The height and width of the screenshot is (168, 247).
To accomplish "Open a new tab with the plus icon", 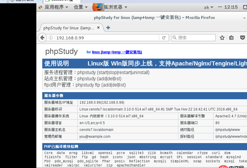I will pyautogui.click(x=108, y=28).
